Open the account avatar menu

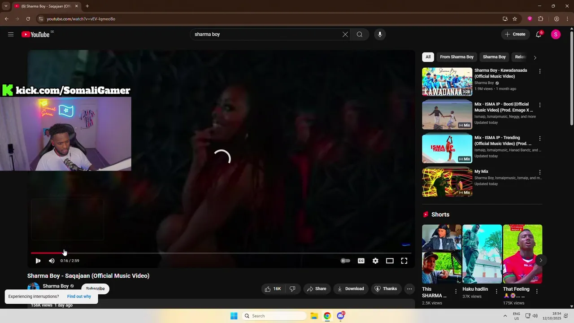(556, 34)
